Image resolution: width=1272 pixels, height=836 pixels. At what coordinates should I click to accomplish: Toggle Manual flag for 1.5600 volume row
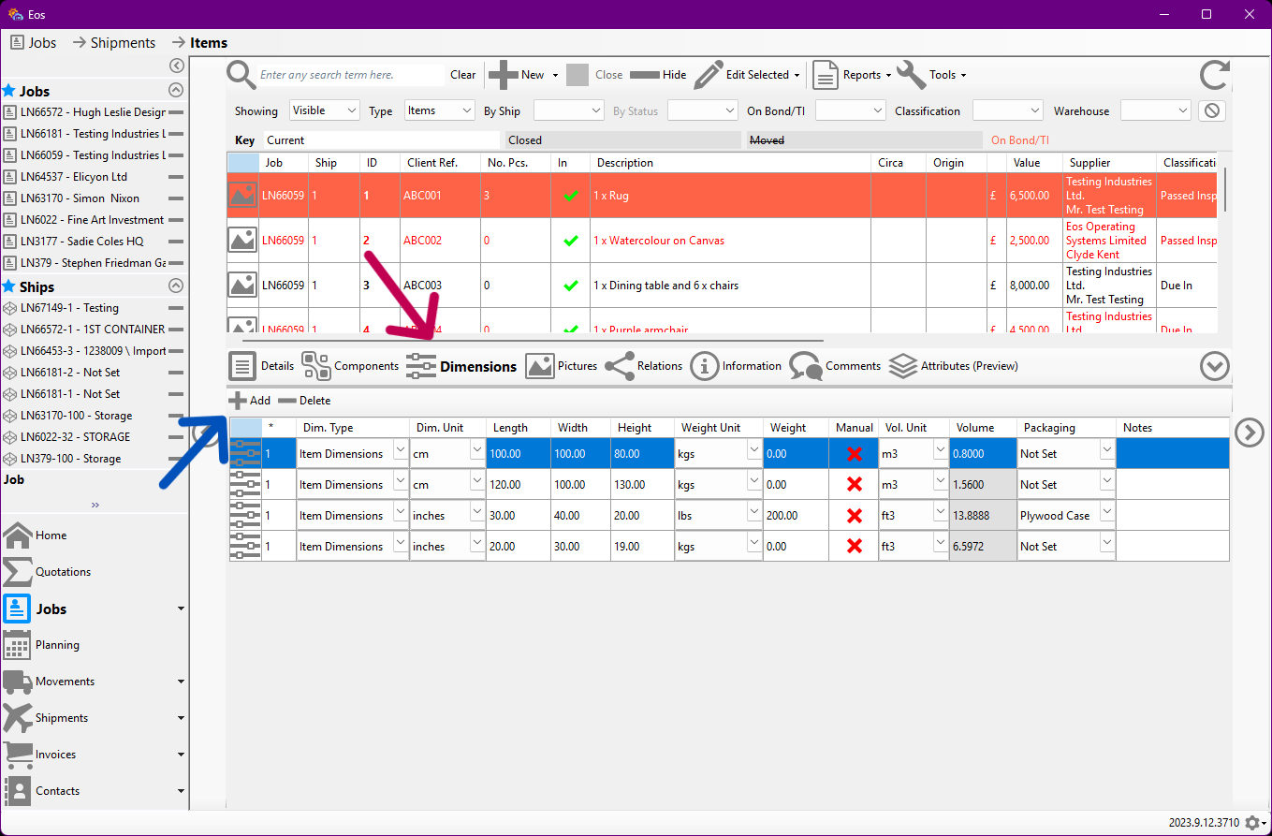[x=854, y=484]
